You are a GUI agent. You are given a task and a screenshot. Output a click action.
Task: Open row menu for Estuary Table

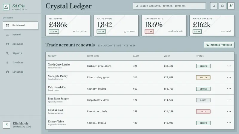pyautogui.click(x=229, y=123)
